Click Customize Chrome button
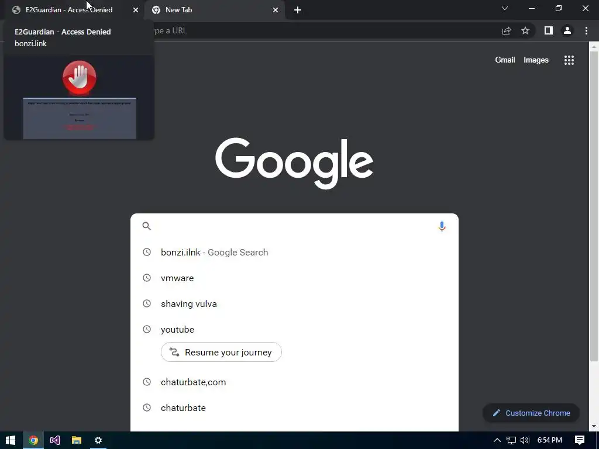 pos(531,413)
